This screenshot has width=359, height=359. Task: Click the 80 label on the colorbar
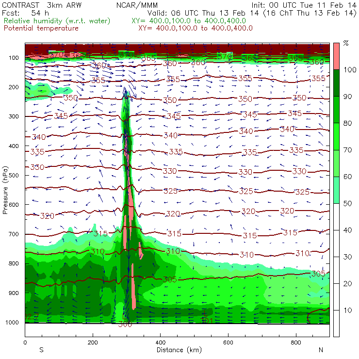coord(347,123)
